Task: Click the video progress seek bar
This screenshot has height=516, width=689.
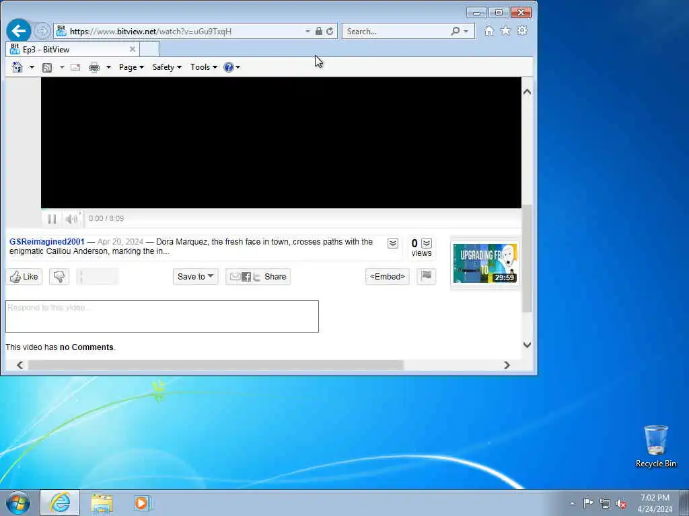Action: [281, 210]
